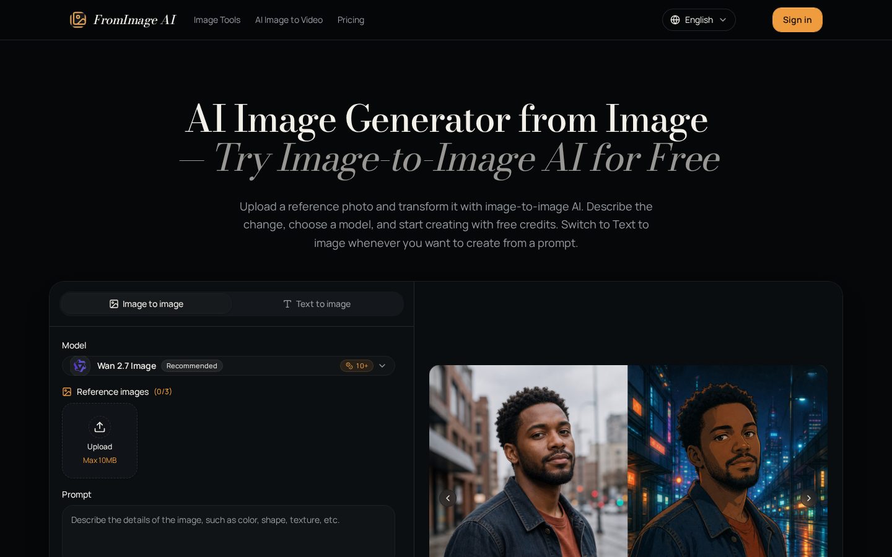Click the FromImage AI brand name
The image size is (892, 557).
point(134,20)
